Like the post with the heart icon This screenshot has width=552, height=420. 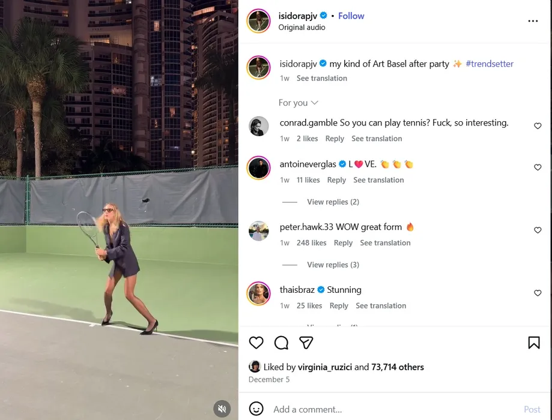pyautogui.click(x=256, y=343)
